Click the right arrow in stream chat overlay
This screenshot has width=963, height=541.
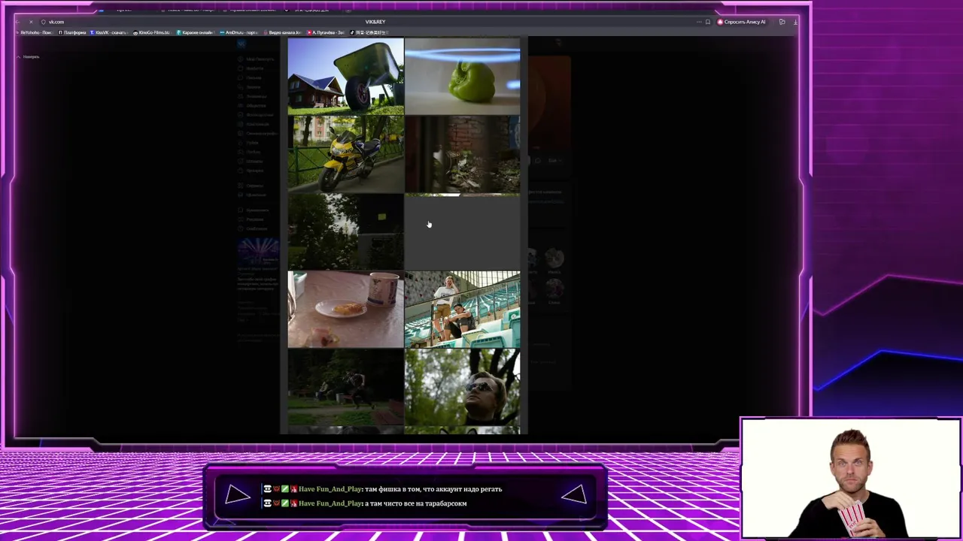(574, 494)
